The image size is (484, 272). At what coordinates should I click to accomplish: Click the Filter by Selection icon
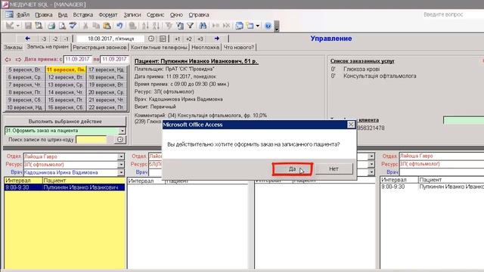(169, 26)
